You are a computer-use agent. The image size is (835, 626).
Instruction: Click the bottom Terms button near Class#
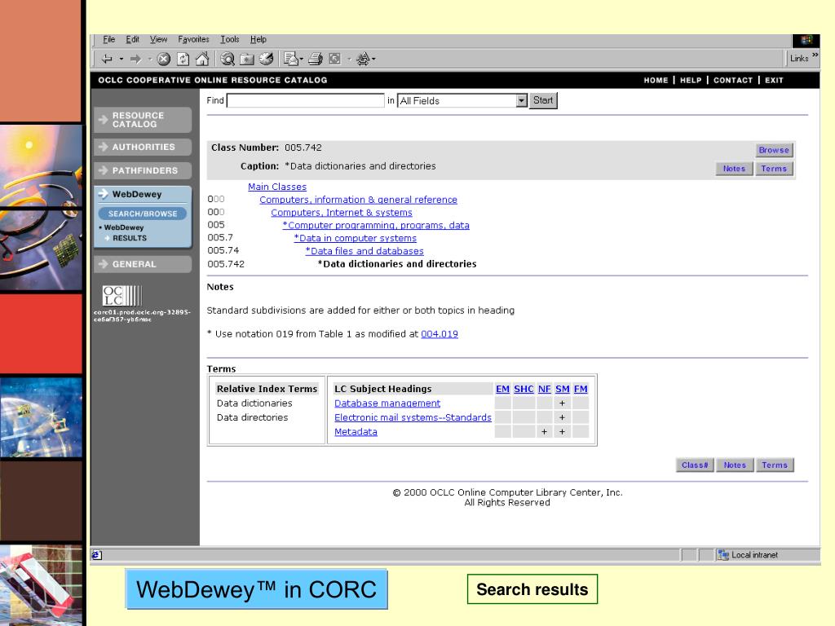(x=775, y=465)
